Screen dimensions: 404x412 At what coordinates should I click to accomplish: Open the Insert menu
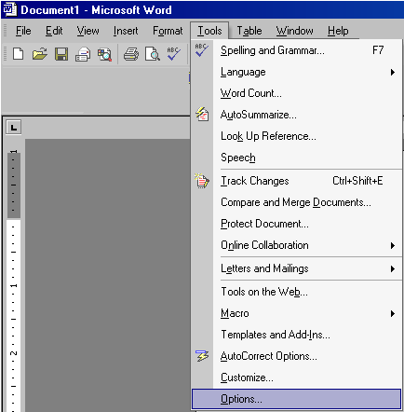tap(126, 31)
